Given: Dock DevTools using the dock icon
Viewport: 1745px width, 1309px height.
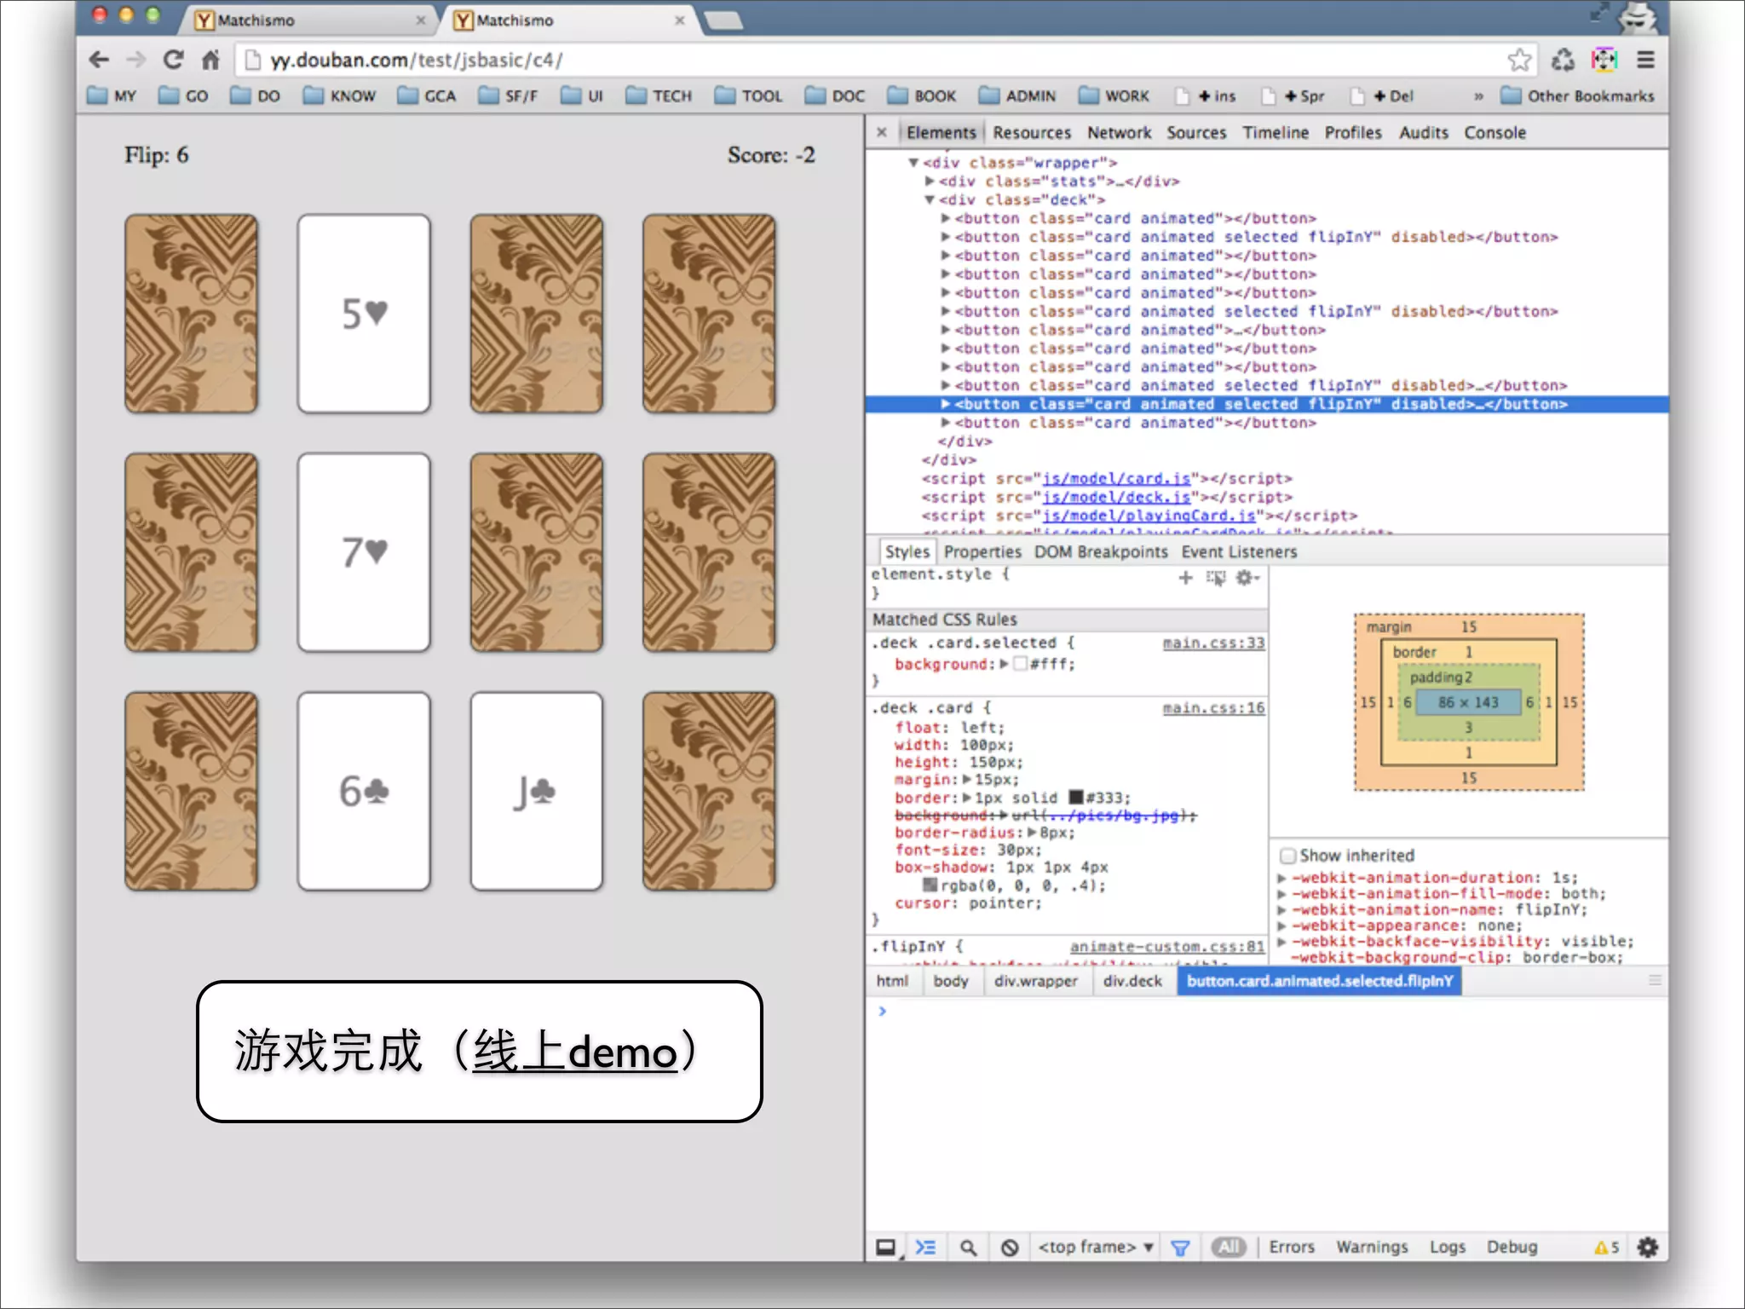Looking at the screenshot, I should pos(886,1248).
